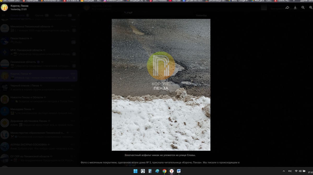Screen dimensions: 313x175
Task: Show hidden system tray icons
Action: [284, 171]
